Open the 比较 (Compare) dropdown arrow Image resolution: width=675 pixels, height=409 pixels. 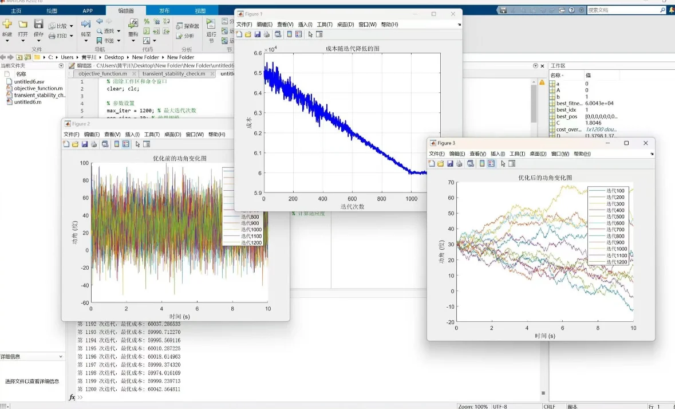72,26
